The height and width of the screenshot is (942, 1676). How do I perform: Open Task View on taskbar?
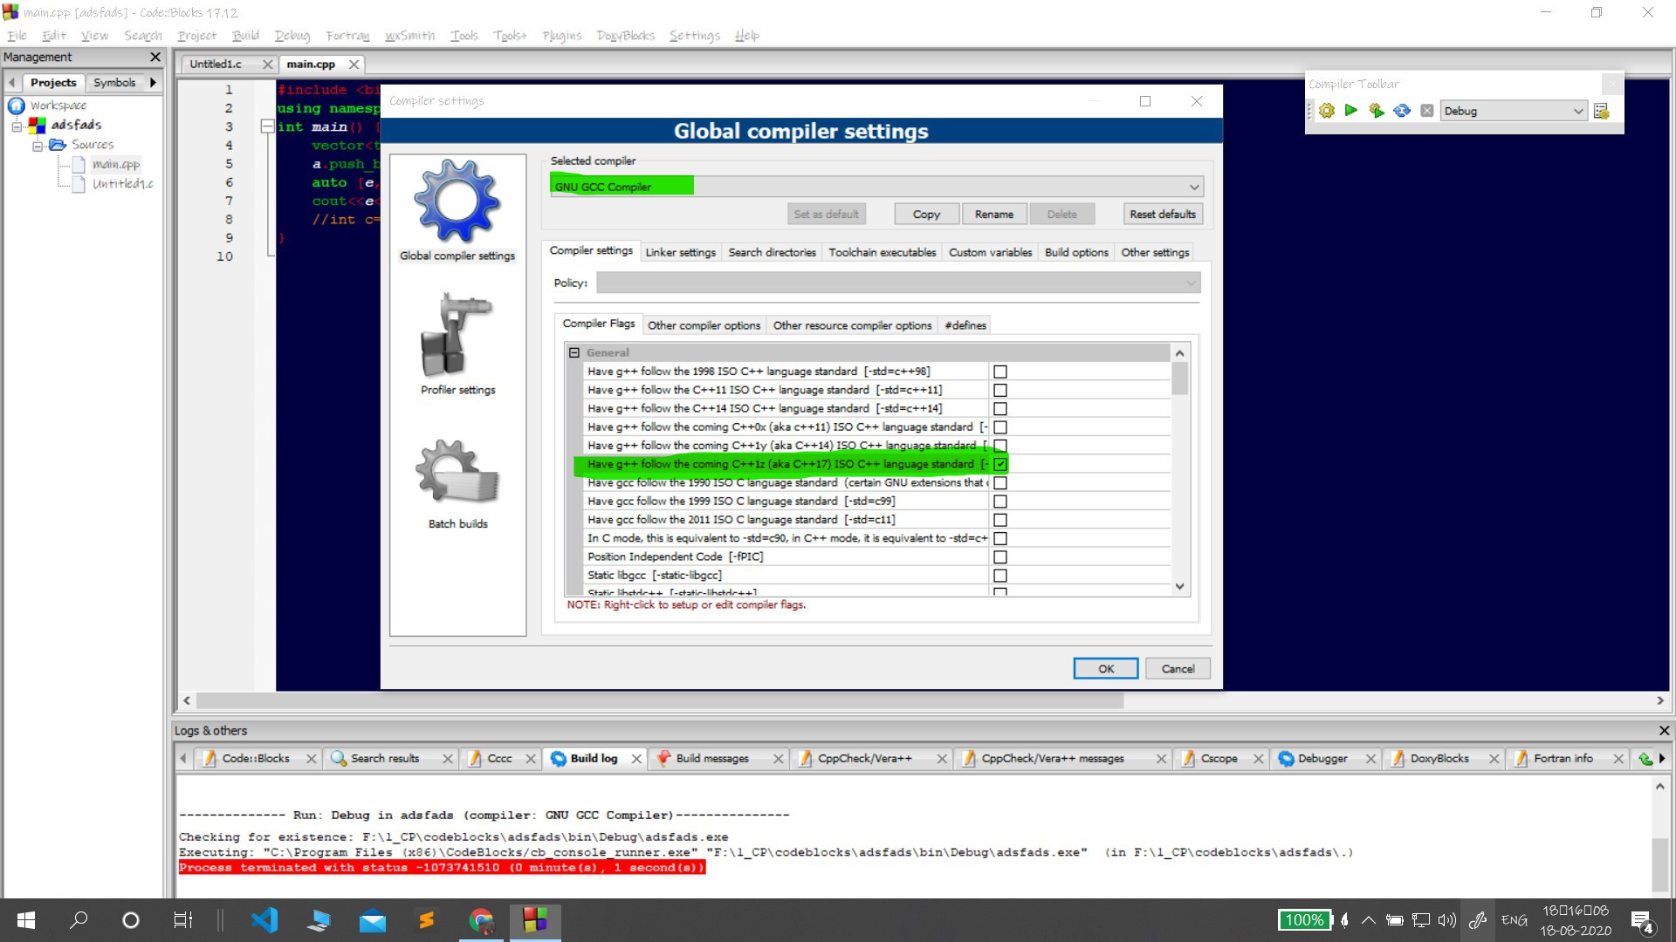(x=182, y=920)
